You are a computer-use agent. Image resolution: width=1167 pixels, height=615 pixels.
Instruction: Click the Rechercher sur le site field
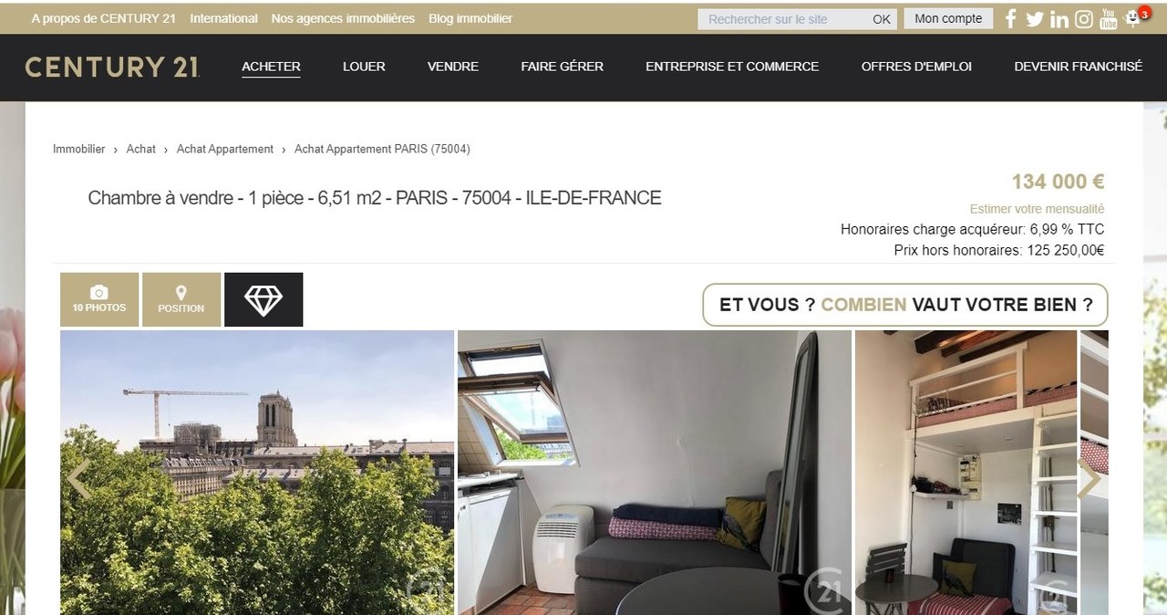point(782,19)
